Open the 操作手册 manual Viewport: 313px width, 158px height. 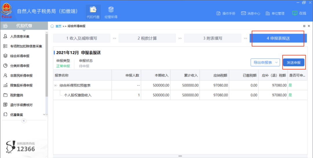pyautogui.click(x=226, y=13)
